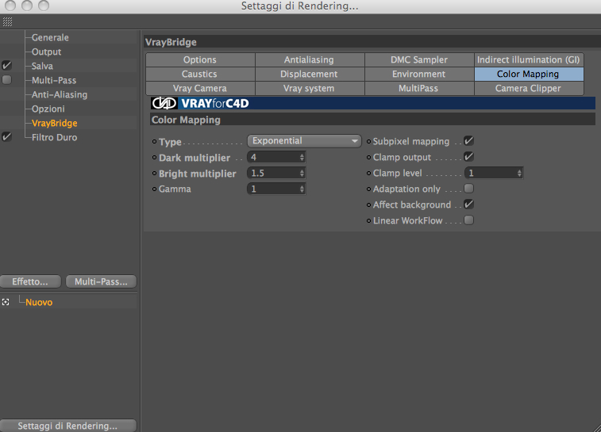Open the Indirect illumination (GI) tab
Screen dimensions: 601x432
pos(529,59)
